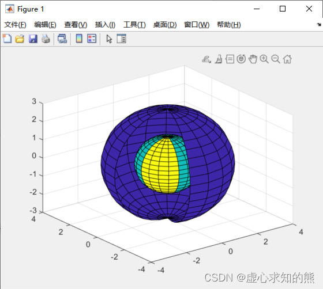Image resolution: width=323 pixels, height=289 pixels.
Task: Click the New Figure icon
Action: click(x=7, y=39)
